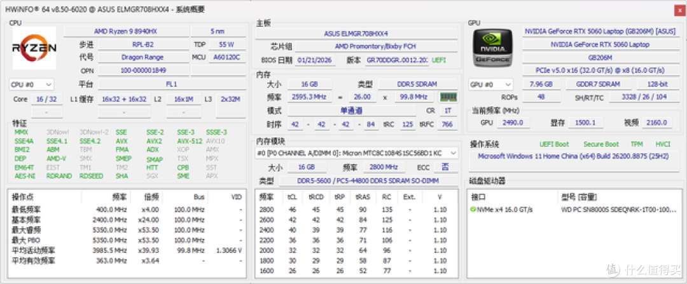Click the DDR5 SDRAM memory type field
This screenshot has width=687, height=284.
point(417,84)
